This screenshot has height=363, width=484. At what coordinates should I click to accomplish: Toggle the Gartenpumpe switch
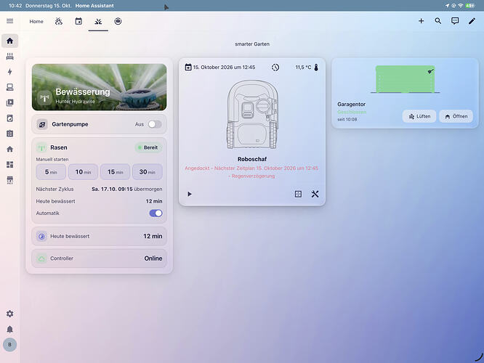(155, 124)
